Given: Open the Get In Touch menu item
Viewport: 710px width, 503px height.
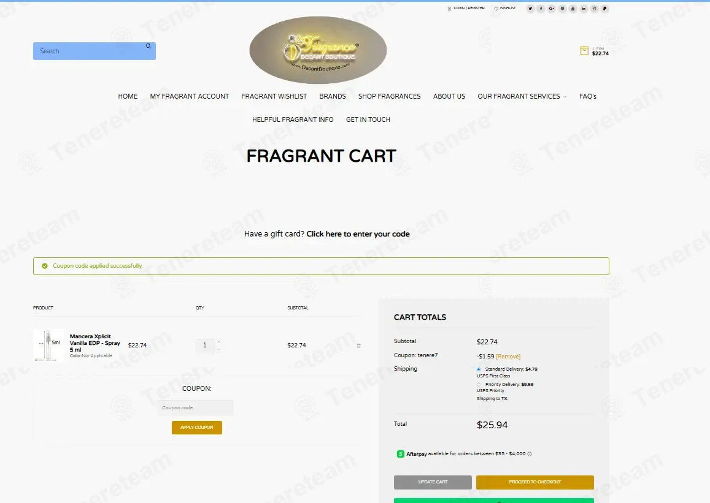Looking at the screenshot, I should tap(368, 119).
